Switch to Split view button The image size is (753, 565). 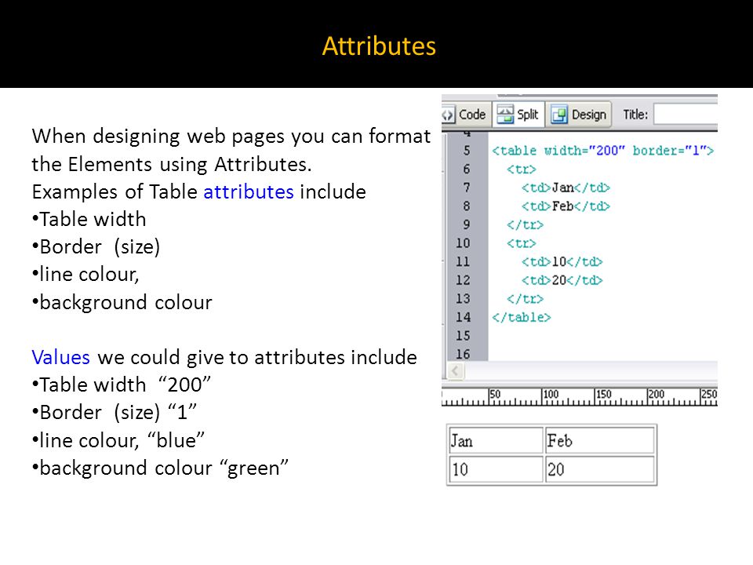coord(518,115)
